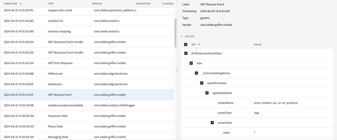Select the AEP Error Response event row

click(x=87, y=63)
